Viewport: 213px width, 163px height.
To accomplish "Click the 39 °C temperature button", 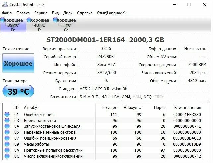I will coord(18,91).
